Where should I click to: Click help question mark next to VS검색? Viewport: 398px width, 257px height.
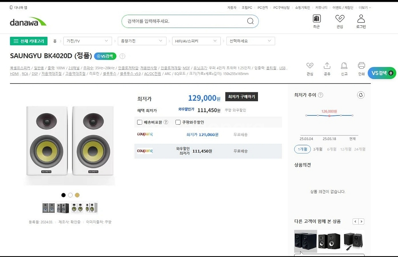[x=122, y=56]
